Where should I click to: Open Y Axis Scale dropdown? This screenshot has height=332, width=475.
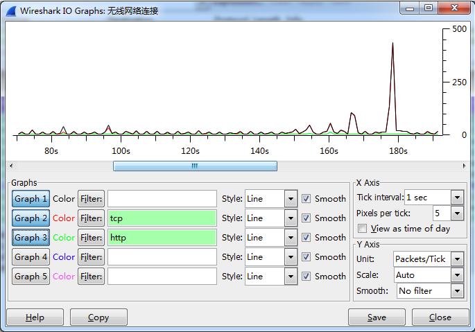coord(457,275)
